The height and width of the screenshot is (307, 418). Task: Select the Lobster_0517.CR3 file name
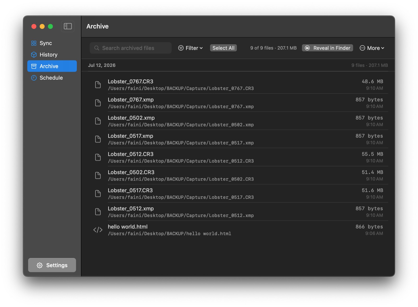coord(130,190)
